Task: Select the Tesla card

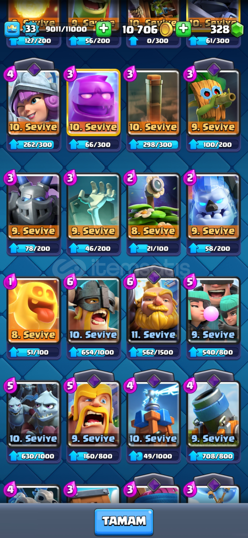Action: (154, 414)
